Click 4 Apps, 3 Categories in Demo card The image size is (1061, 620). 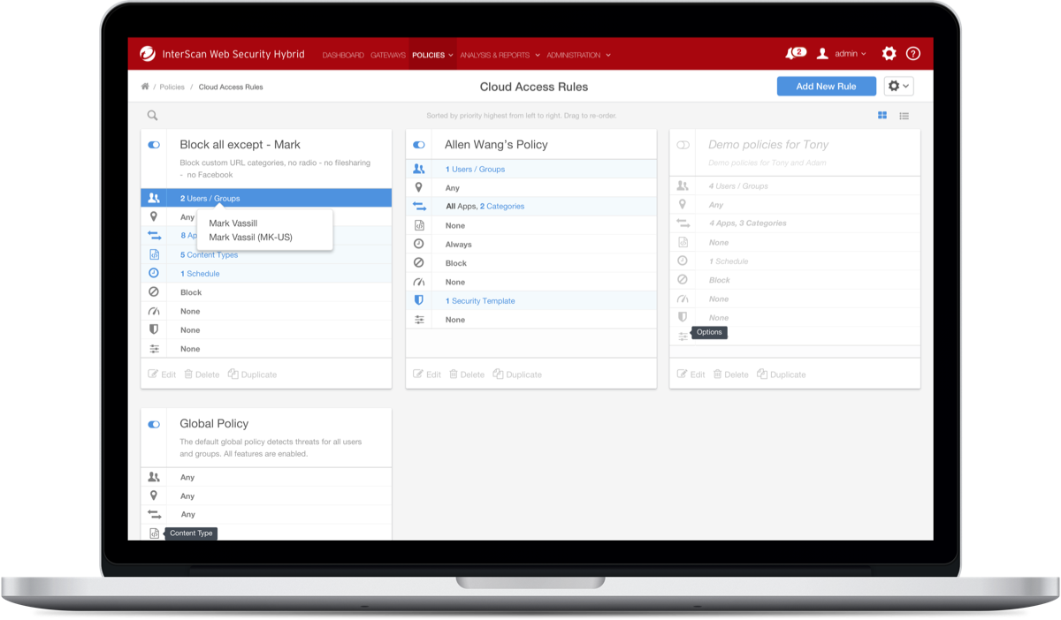point(748,223)
